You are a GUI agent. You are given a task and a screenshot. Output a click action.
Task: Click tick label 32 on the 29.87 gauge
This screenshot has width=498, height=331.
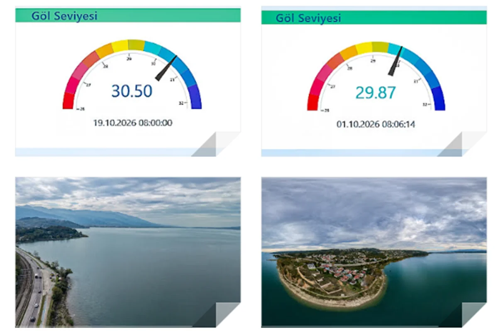click(425, 104)
